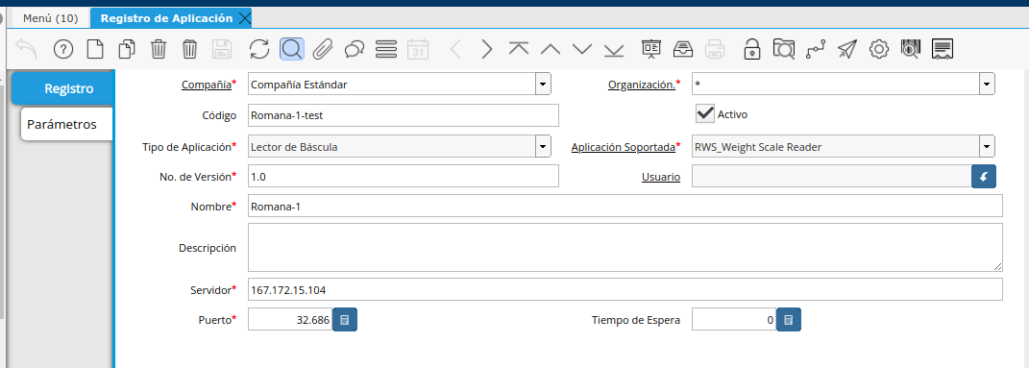This screenshot has width=1029, height=368.
Task: Click the grayed Undo arrow icon
Action: (26, 49)
